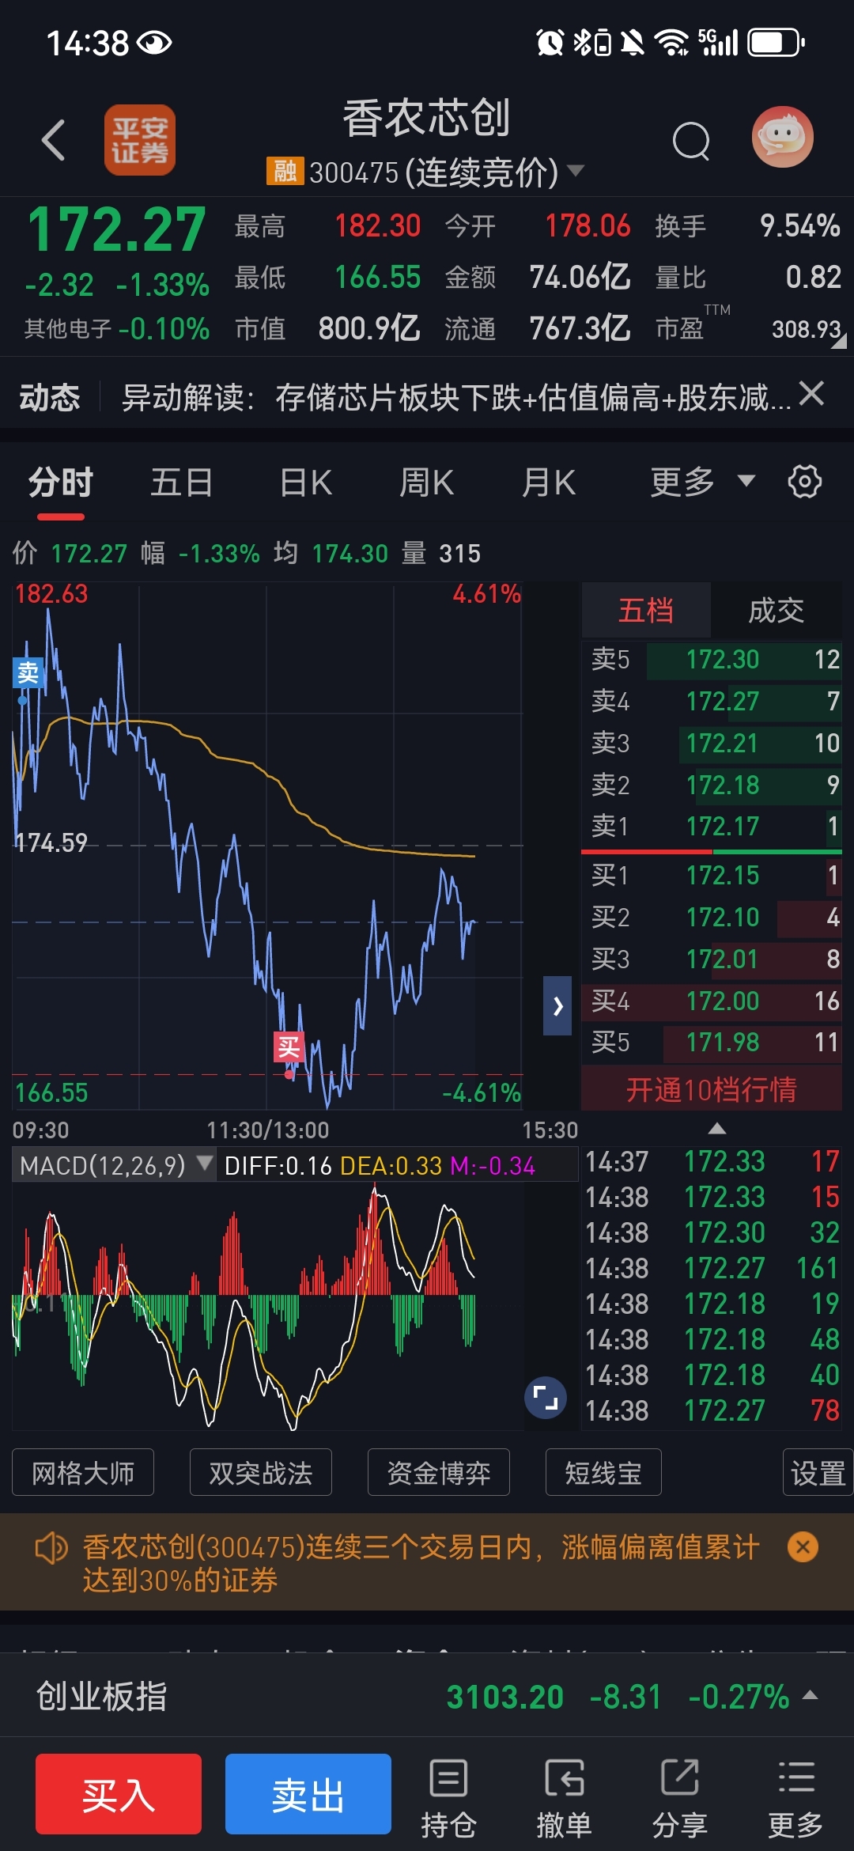Tap the 14:37 trade row 172.33

click(x=712, y=1161)
